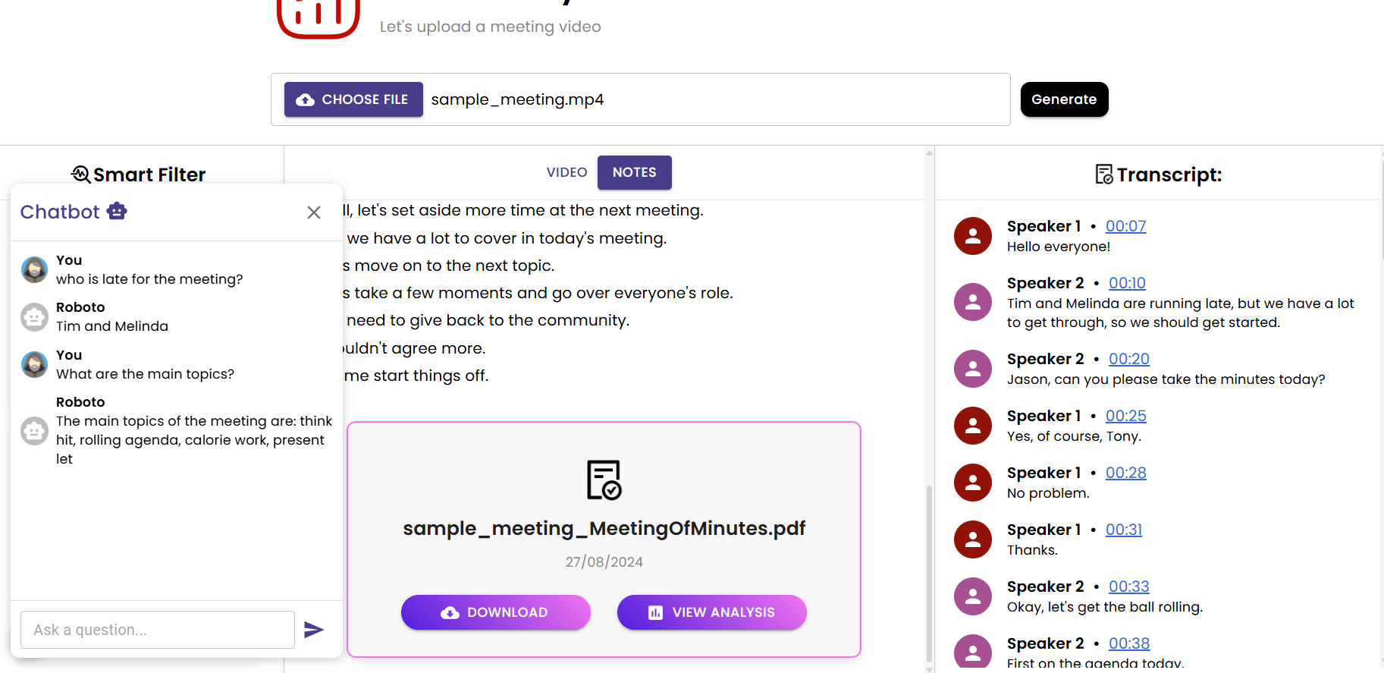The width and height of the screenshot is (1384, 673).
Task: Click the Chatbot robot icon
Action: click(117, 211)
